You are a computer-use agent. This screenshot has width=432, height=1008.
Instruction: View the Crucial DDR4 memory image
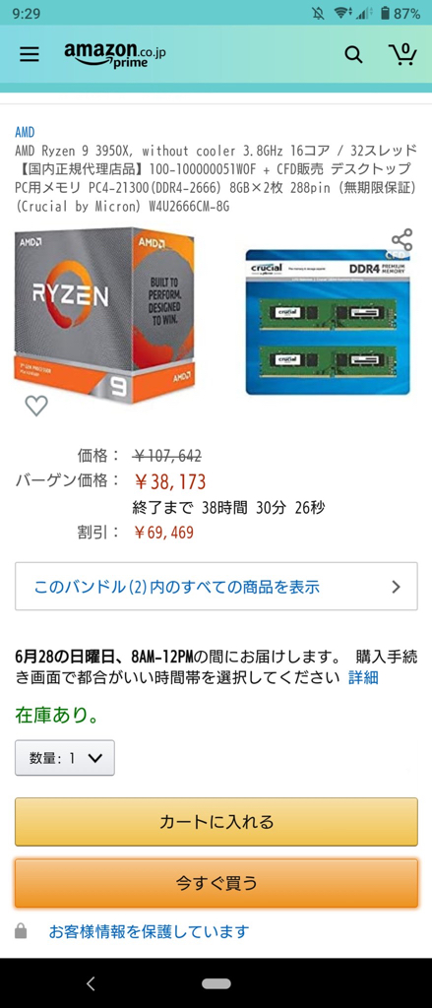click(x=328, y=322)
